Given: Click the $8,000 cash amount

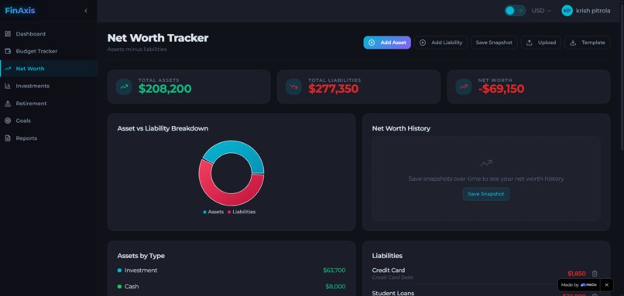Looking at the screenshot, I should pos(335,287).
